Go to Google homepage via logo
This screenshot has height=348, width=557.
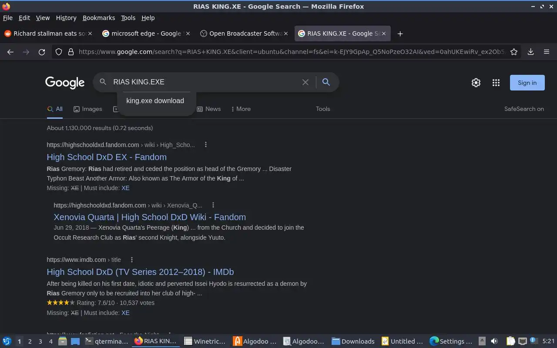pos(65,83)
